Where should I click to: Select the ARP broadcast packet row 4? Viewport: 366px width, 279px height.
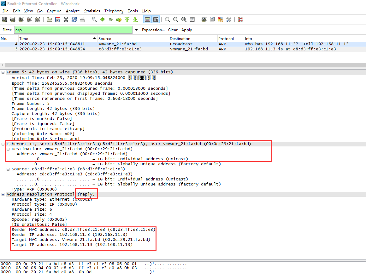click(126, 44)
